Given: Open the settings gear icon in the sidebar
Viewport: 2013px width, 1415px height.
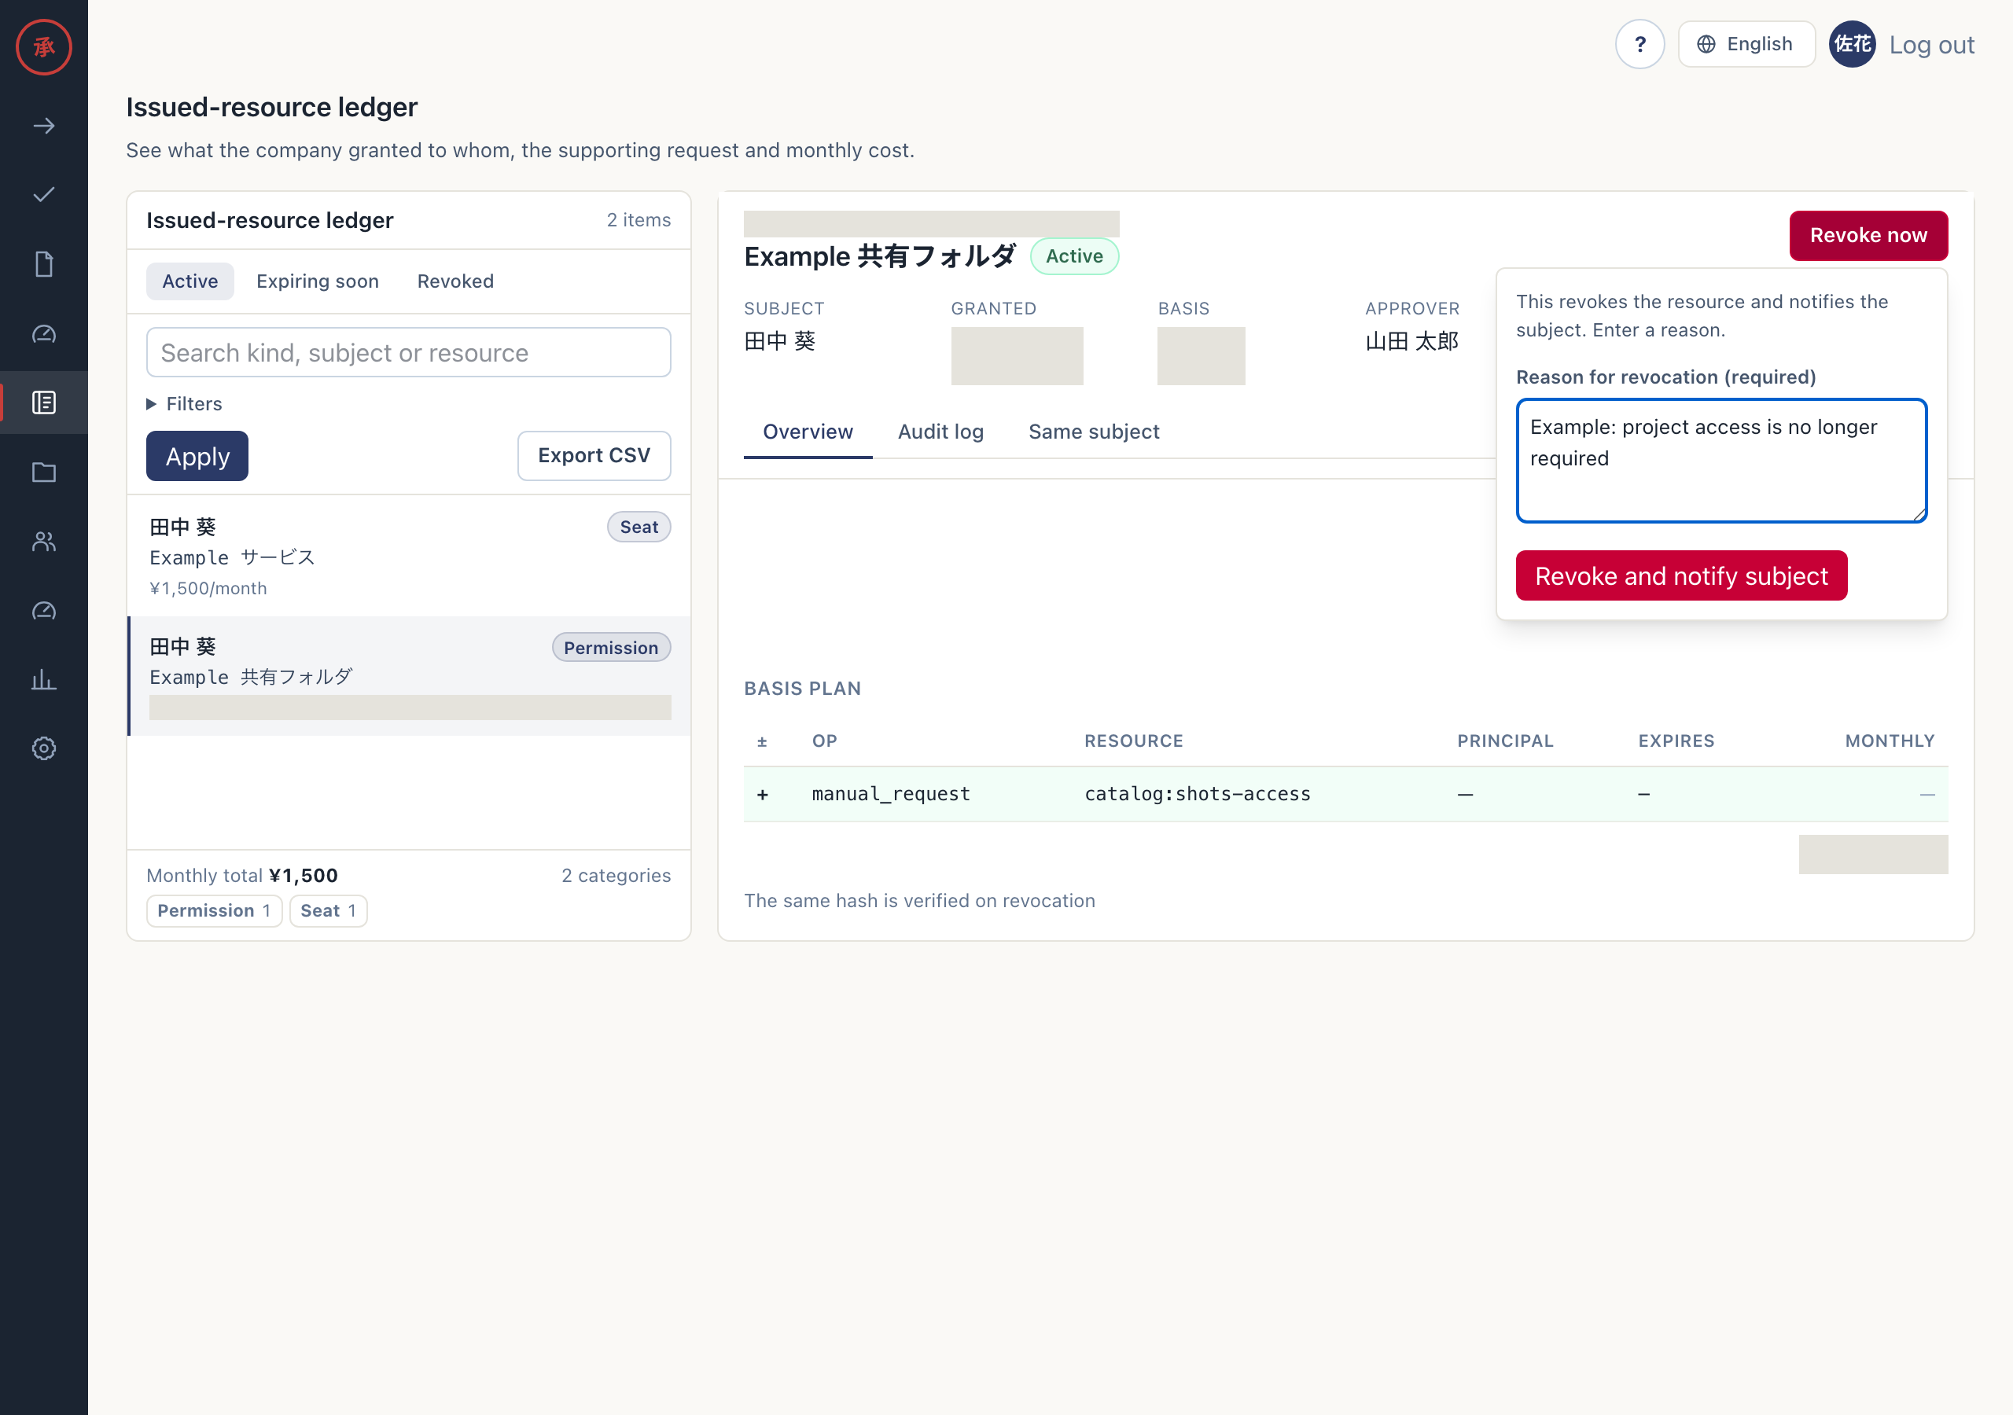Looking at the screenshot, I should point(44,748).
